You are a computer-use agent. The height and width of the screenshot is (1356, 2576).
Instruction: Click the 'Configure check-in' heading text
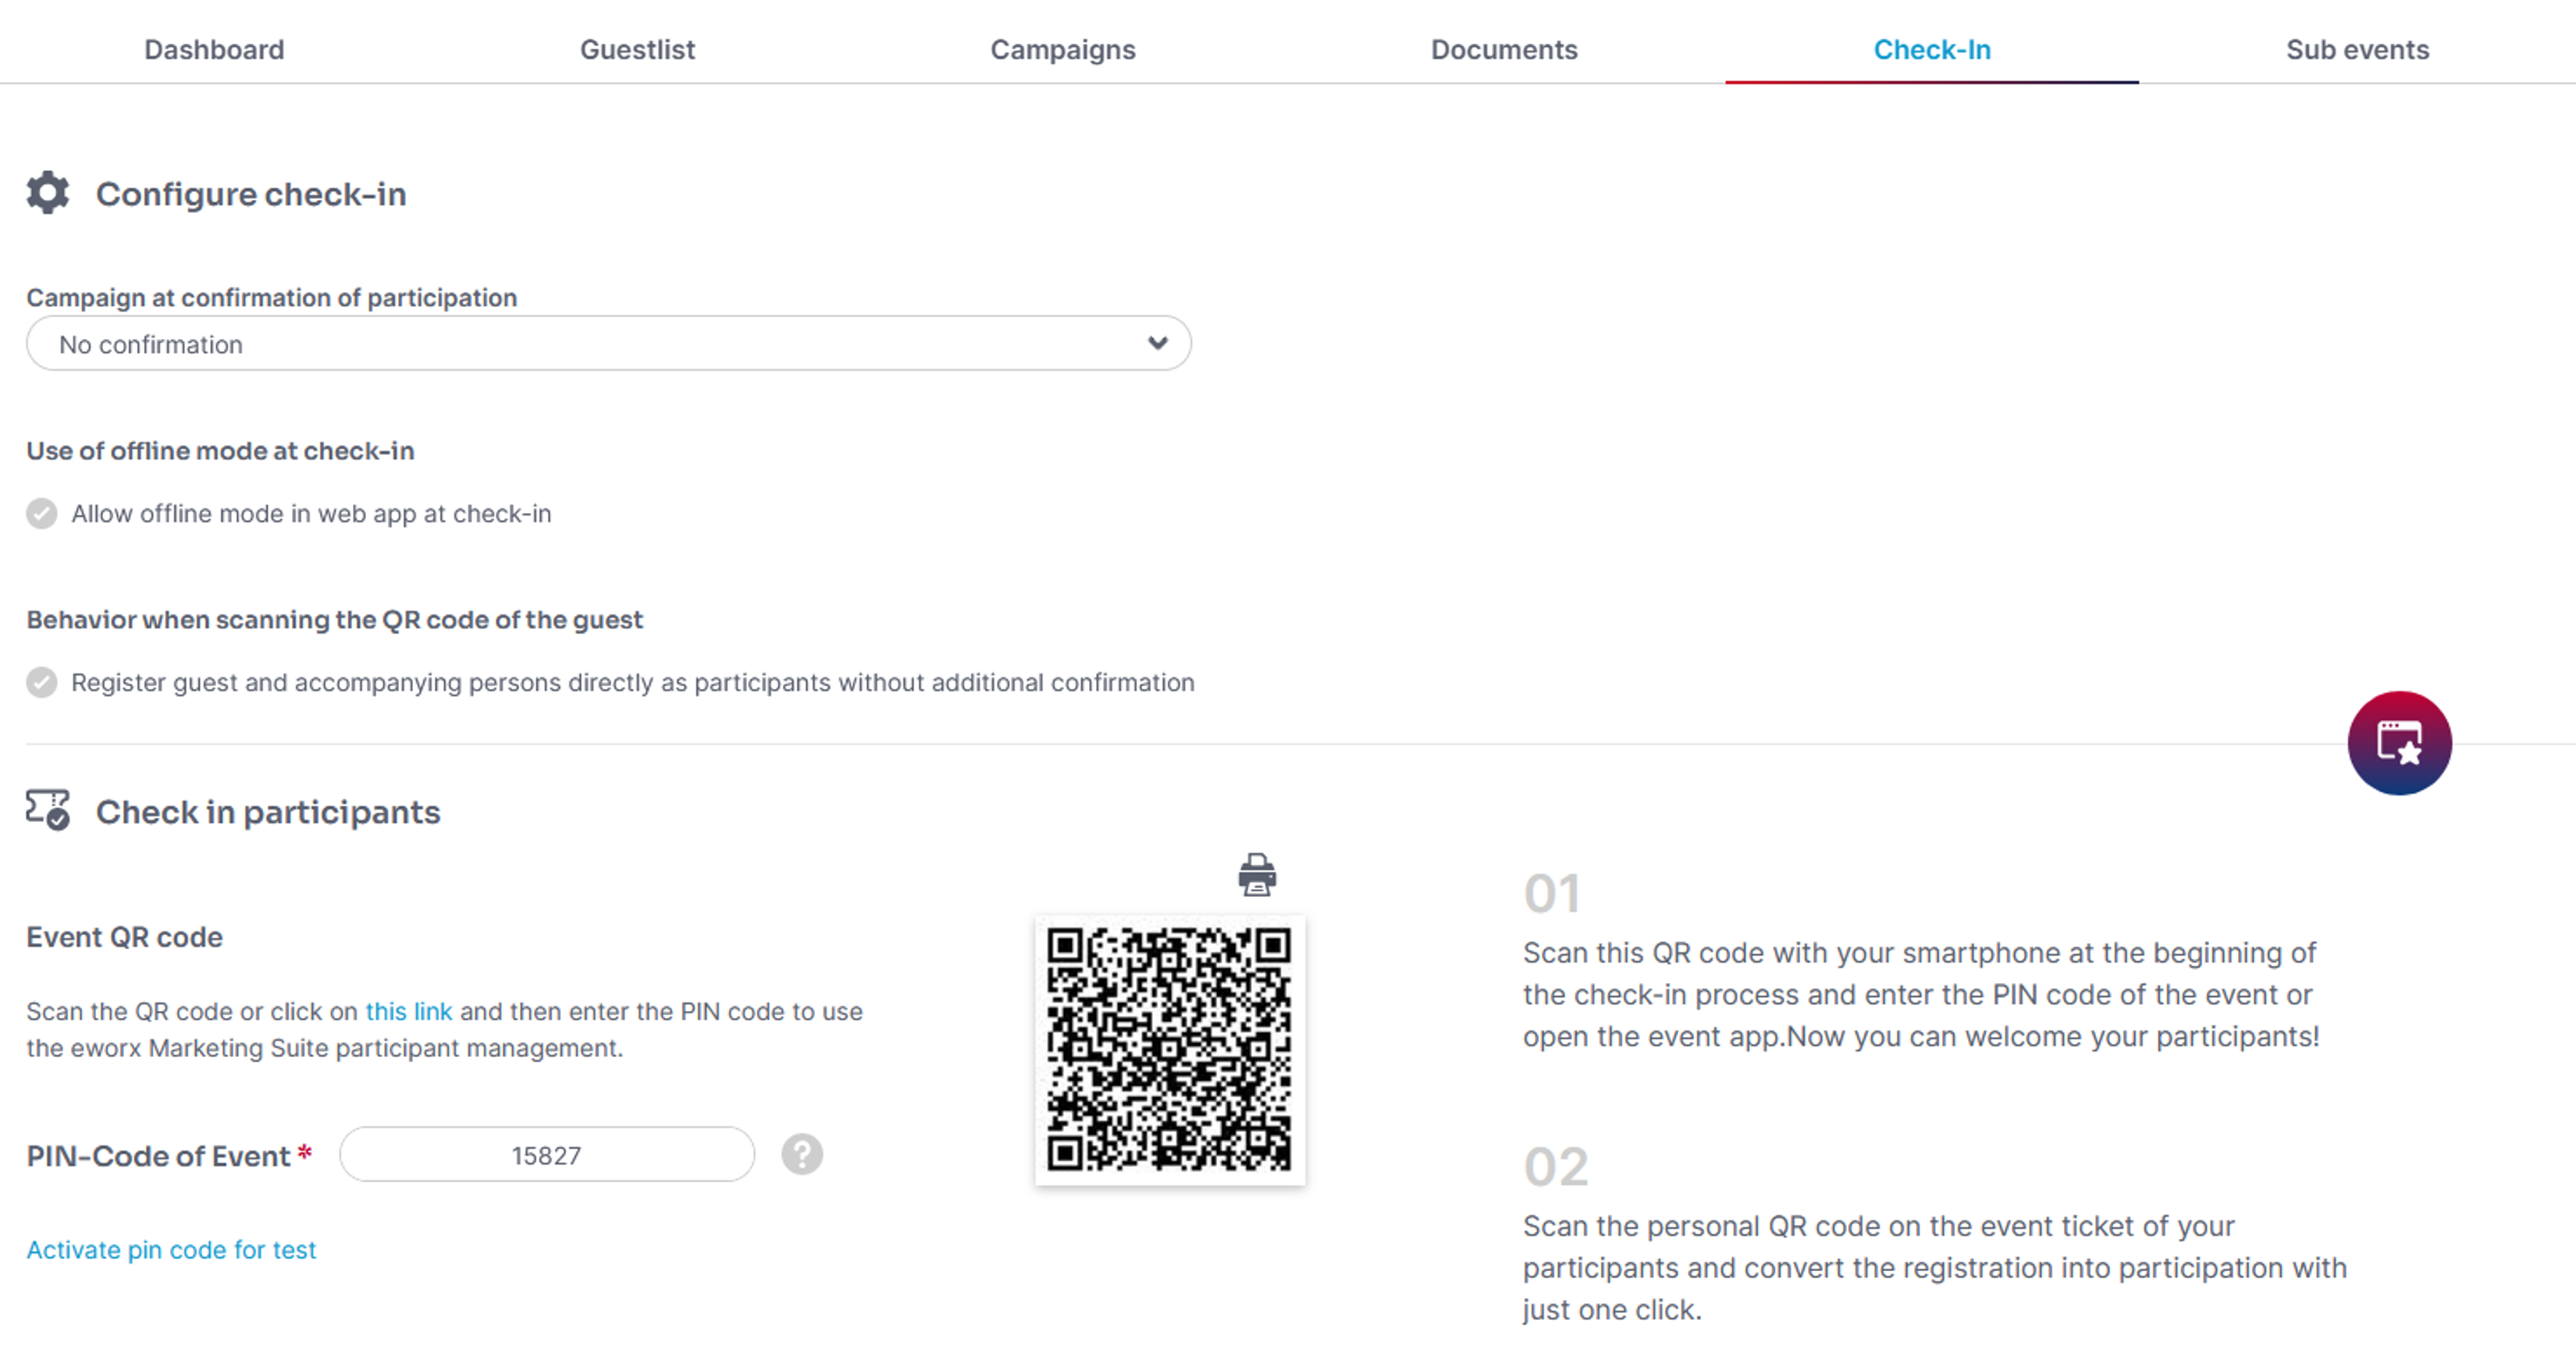point(251,194)
